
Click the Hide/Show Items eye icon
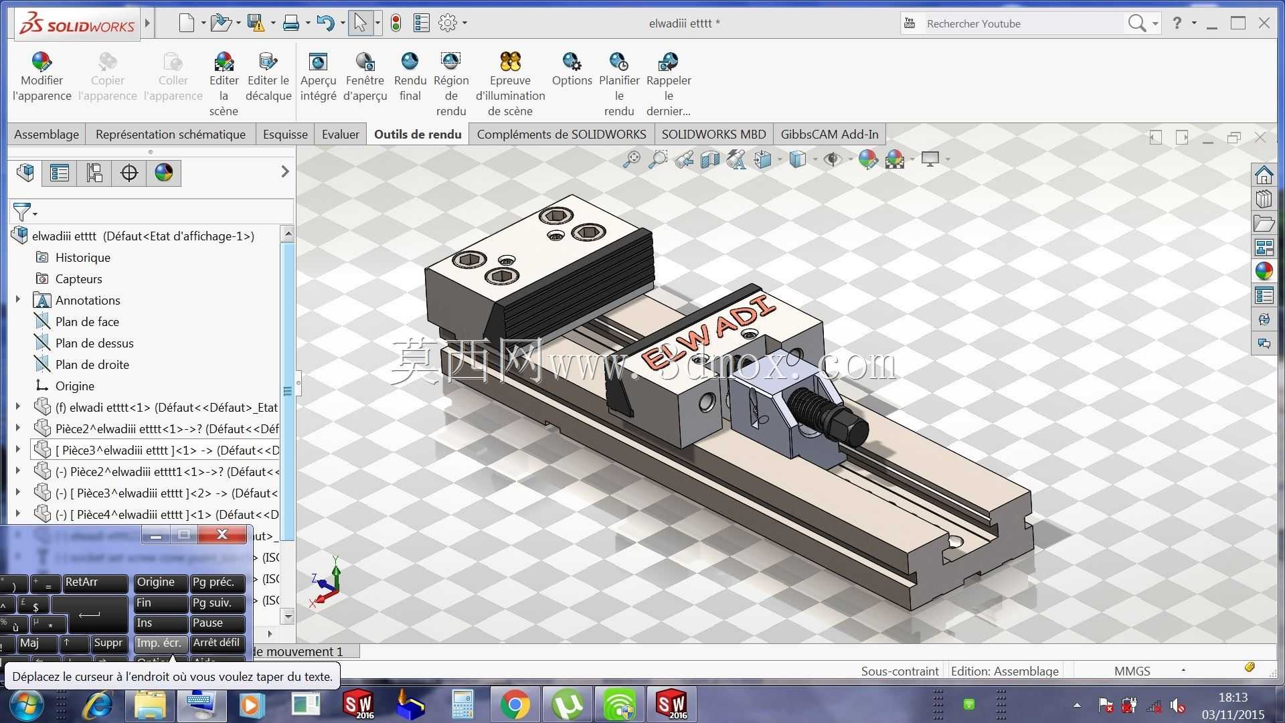click(x=833, y=159)
